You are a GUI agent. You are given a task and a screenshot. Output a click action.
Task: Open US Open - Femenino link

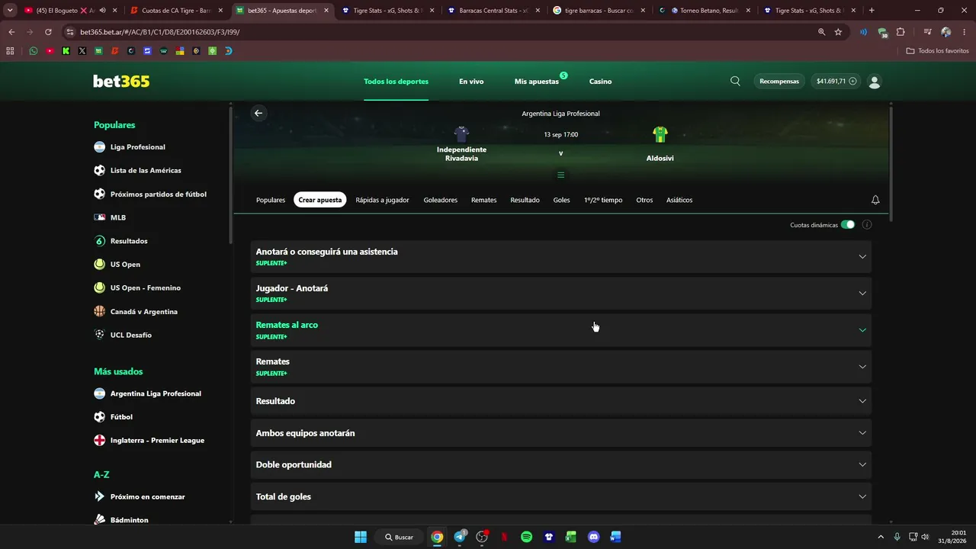pyautogui.click(x=146, y=288)
